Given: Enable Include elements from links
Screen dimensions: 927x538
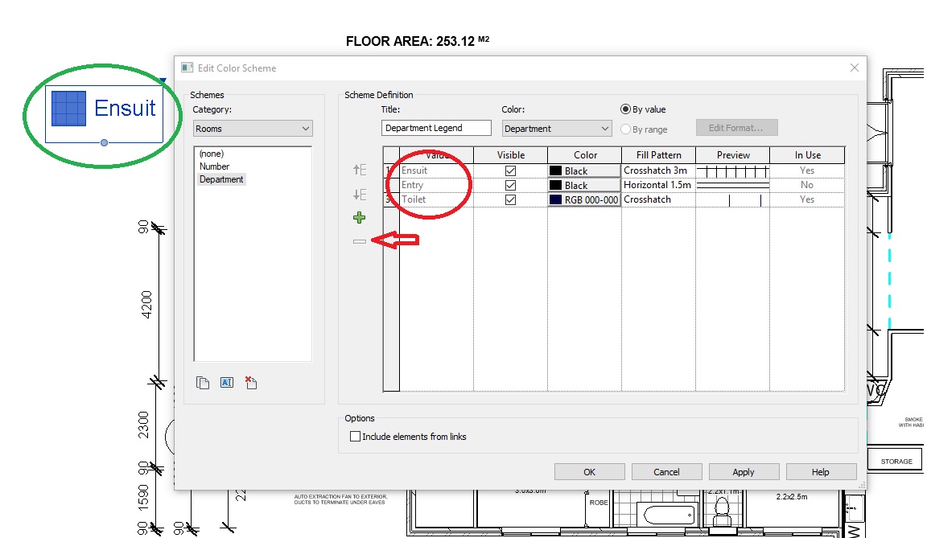Looking at the screenshot, I should tap(355, 436).
